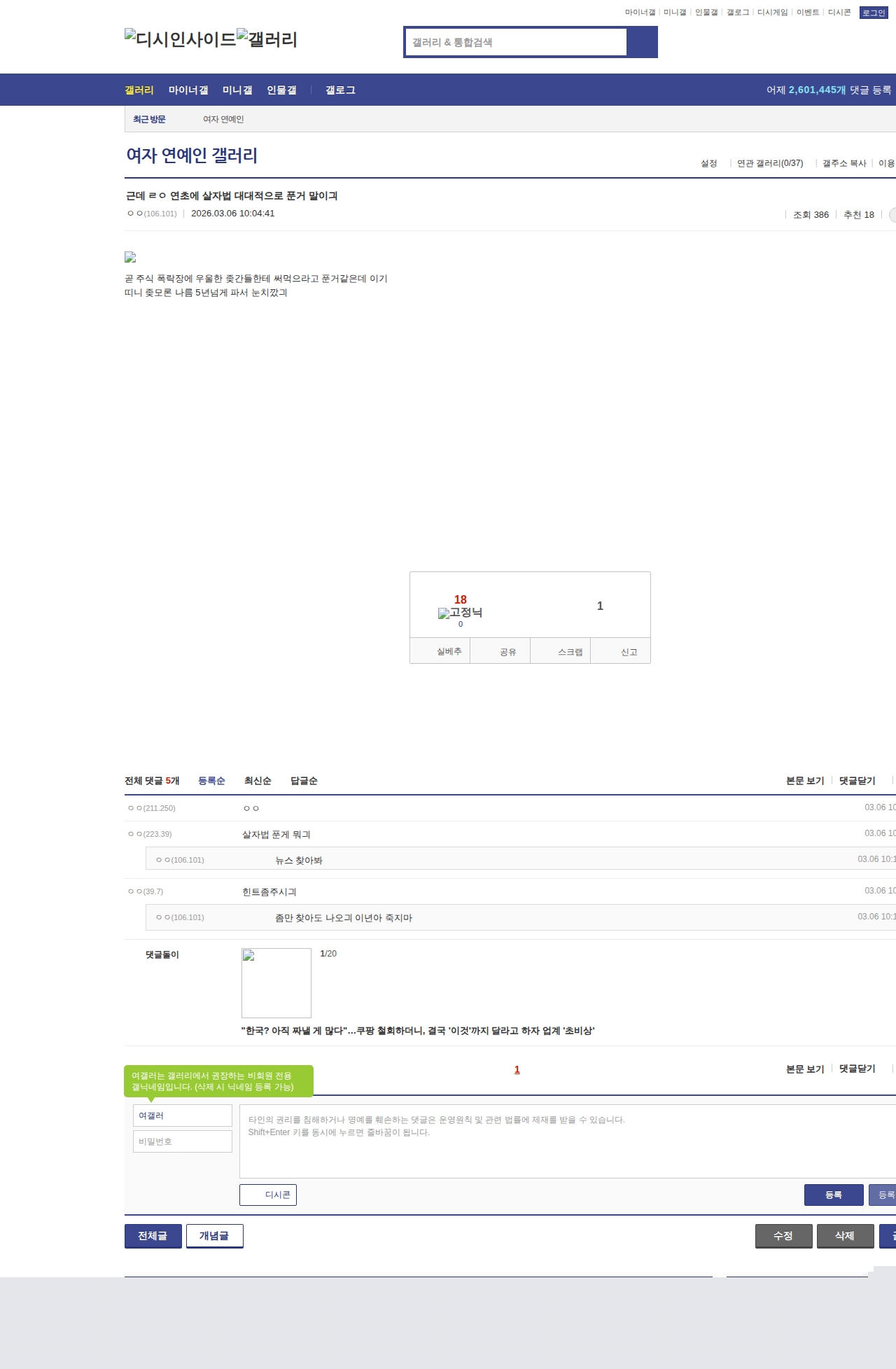Viewport: 896px width, 1369px height.
Task: Switch to 마이너갤 in the navigation bar
Action: point(188,90)
